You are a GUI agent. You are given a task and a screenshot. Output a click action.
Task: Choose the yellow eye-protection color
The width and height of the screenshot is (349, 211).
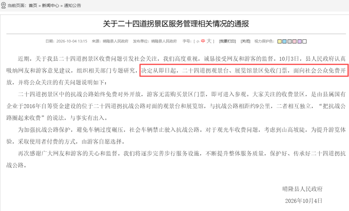[280, 41]
